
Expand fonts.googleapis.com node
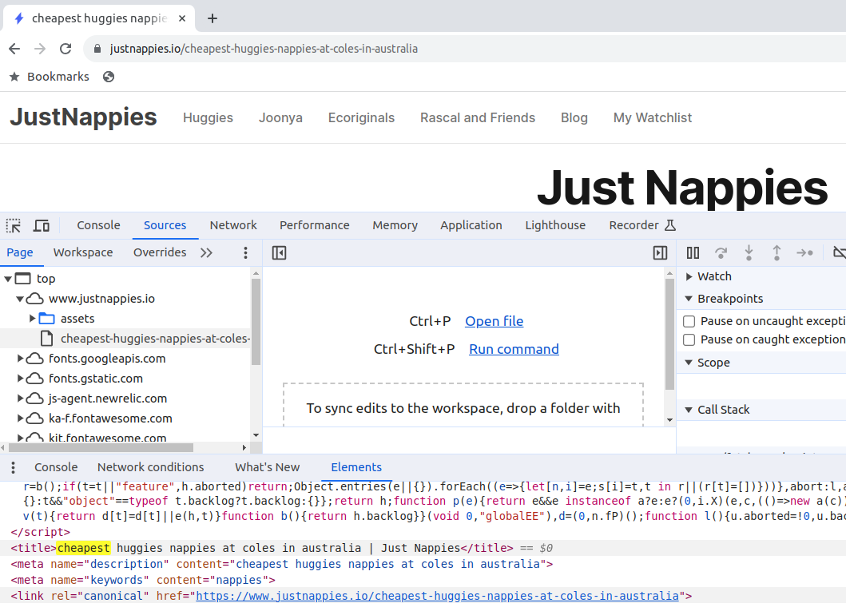pos(20,359)
